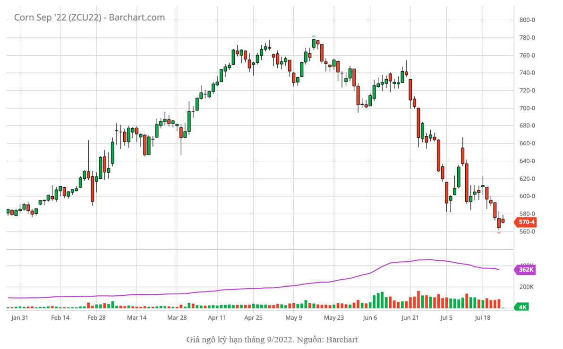The image size is (563, 349).
Task: Click the green high marker above the peak candle
Action: tap(314, 37)
